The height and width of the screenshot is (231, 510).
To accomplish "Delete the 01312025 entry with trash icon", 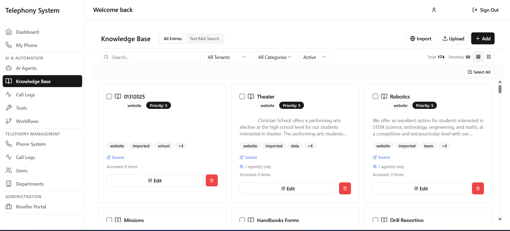I will point(212,181).
